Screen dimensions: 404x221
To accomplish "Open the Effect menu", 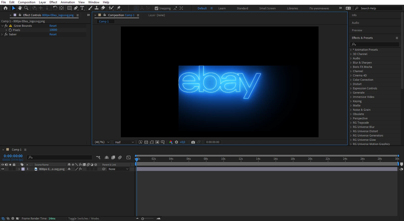I will (53, 2).
